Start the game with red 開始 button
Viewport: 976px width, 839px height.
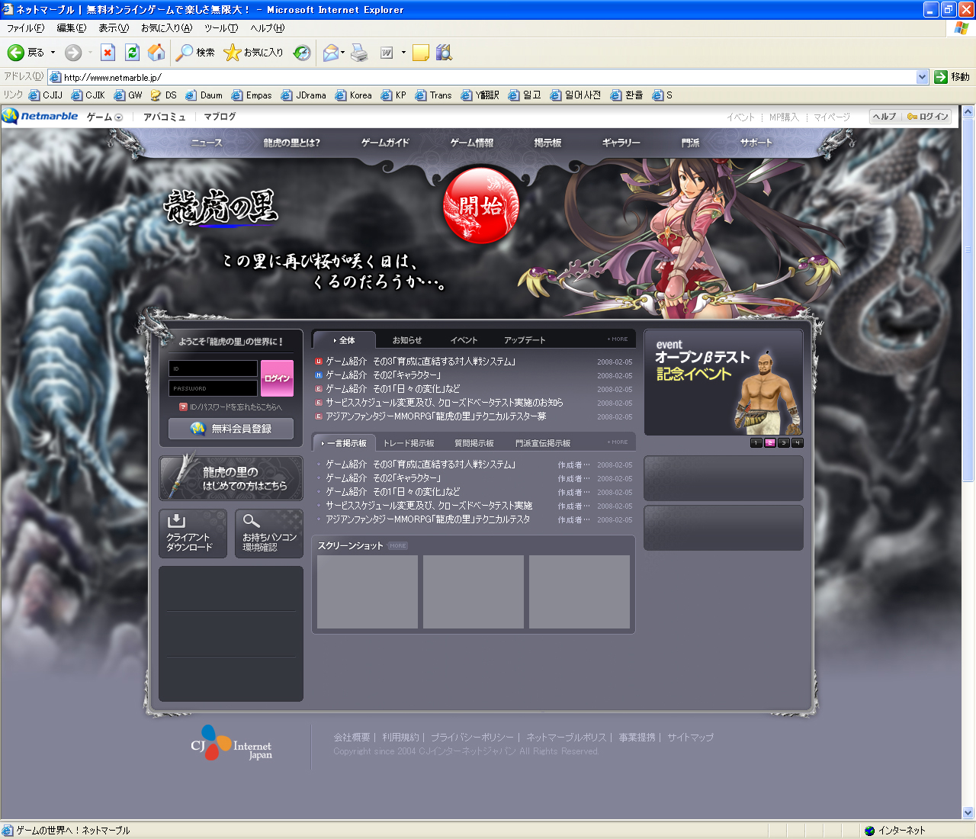coord(480,206)
